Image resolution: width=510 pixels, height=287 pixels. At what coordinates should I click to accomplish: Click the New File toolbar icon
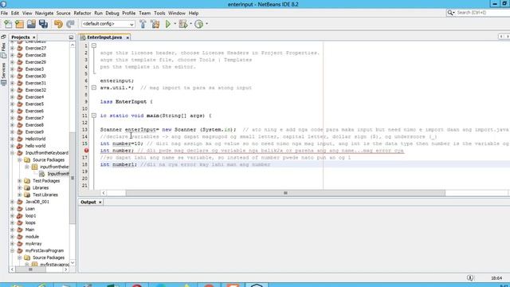pyautogui.click(x=8, y=24)
